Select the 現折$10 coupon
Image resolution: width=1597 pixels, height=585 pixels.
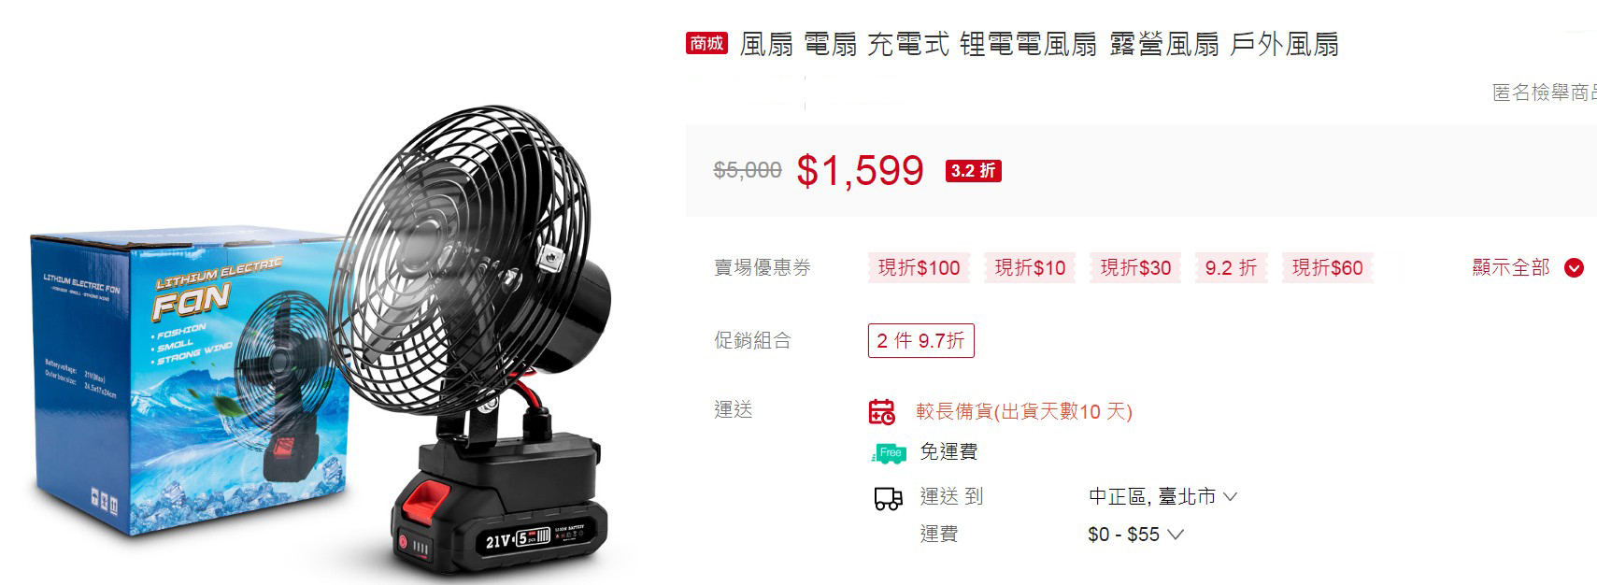pos(1030,268)
